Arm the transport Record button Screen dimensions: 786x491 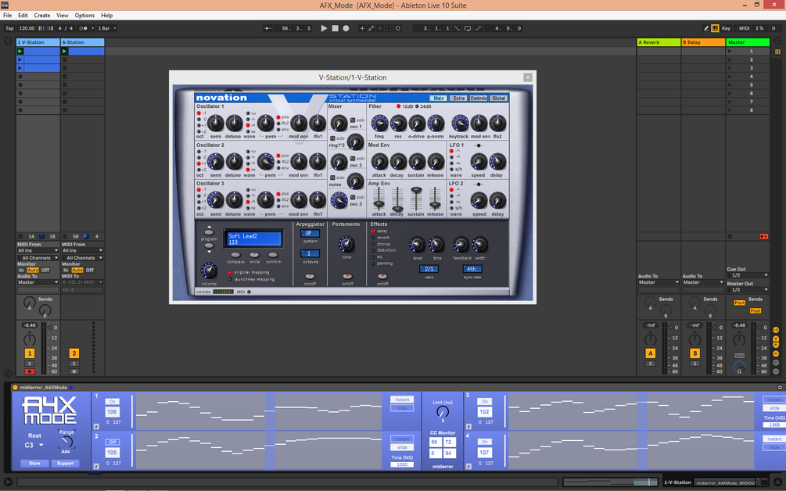pos(346,28)
